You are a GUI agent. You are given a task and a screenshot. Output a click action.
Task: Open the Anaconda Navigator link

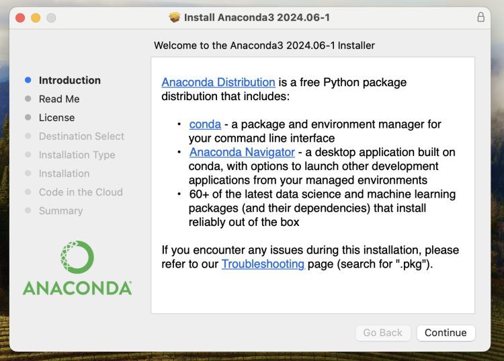pyautogui.click(x=242, y=152)
